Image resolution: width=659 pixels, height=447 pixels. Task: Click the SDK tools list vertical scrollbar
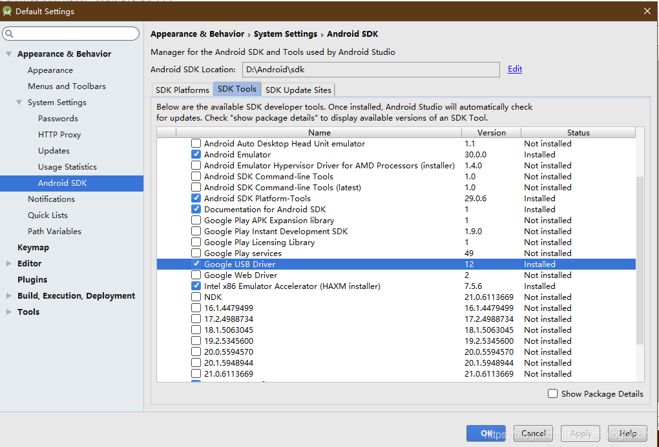640,260
